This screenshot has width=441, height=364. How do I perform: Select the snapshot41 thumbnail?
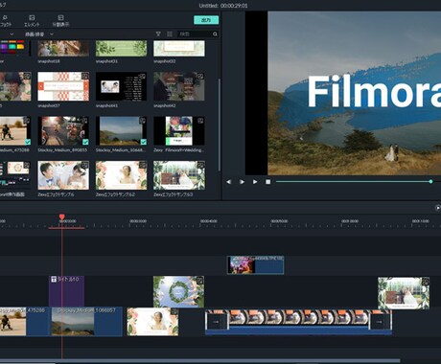(x=121, y=86)
